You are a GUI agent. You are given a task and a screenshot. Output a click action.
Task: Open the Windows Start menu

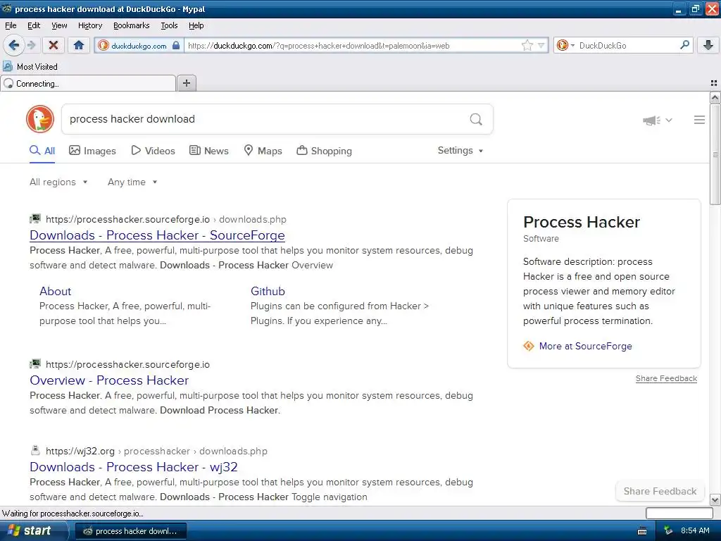(32, 530)
